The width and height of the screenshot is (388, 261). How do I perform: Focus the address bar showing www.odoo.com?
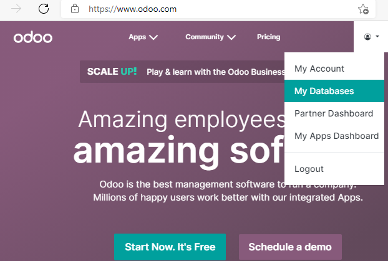132,9
